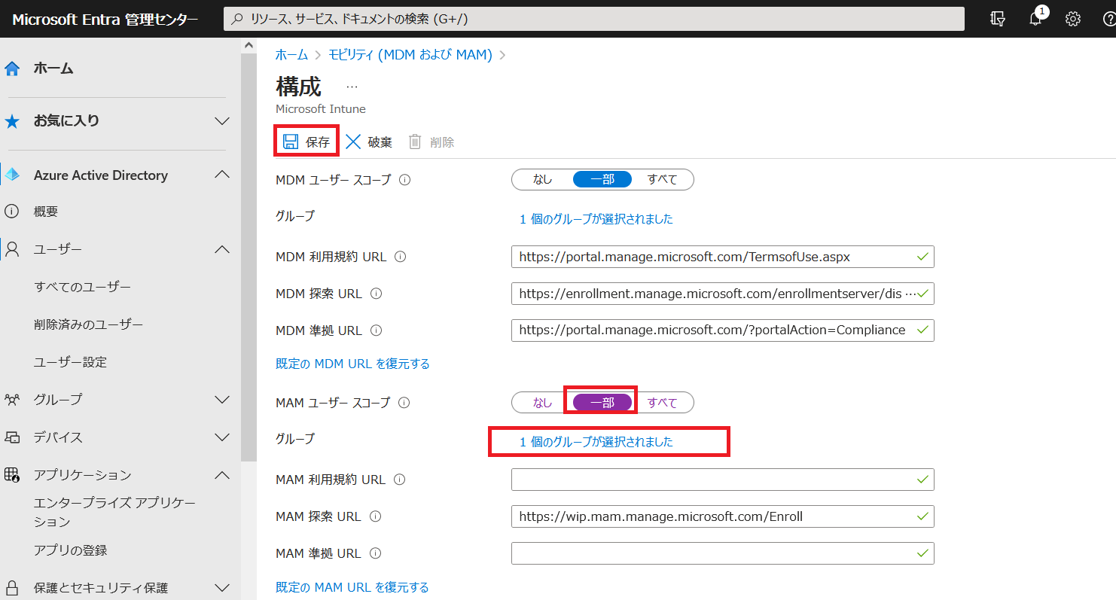Click the MDM 探索 URL field
Viewport: 1116px width, 600px height.
(x=723, y=294)
